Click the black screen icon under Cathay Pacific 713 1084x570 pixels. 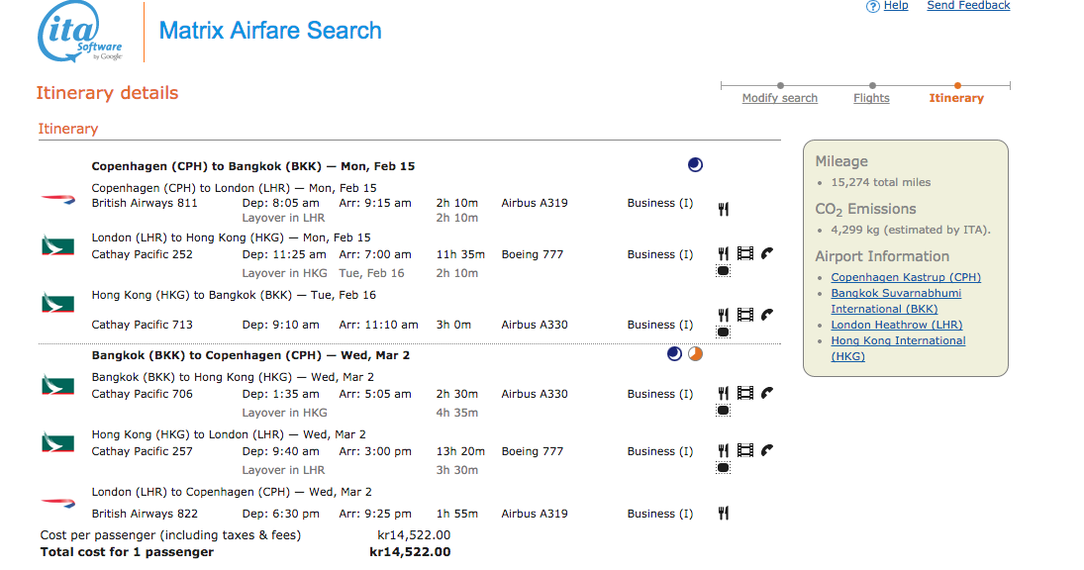723,332
